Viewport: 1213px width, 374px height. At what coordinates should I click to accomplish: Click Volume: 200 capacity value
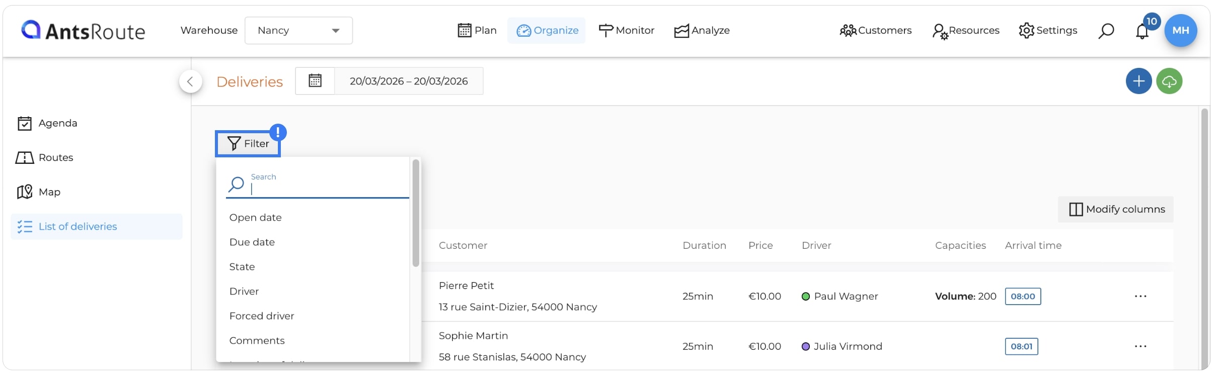pos(965,297)
